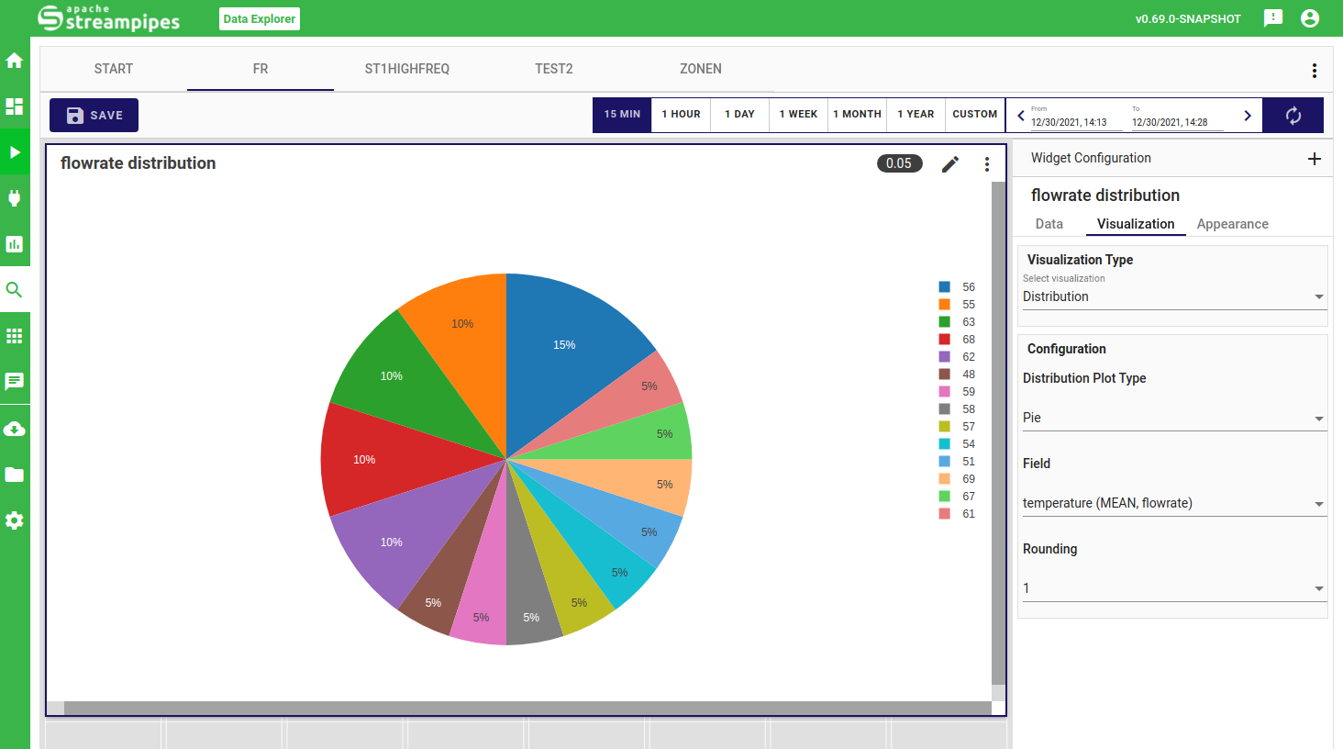Open the Distribution Plot Type dropdown
This screenshot has width=1343, height=749.
click(x=1173, y=418)
